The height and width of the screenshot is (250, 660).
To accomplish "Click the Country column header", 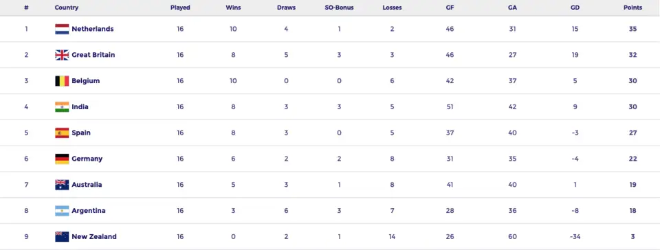I will pos(67,8).
